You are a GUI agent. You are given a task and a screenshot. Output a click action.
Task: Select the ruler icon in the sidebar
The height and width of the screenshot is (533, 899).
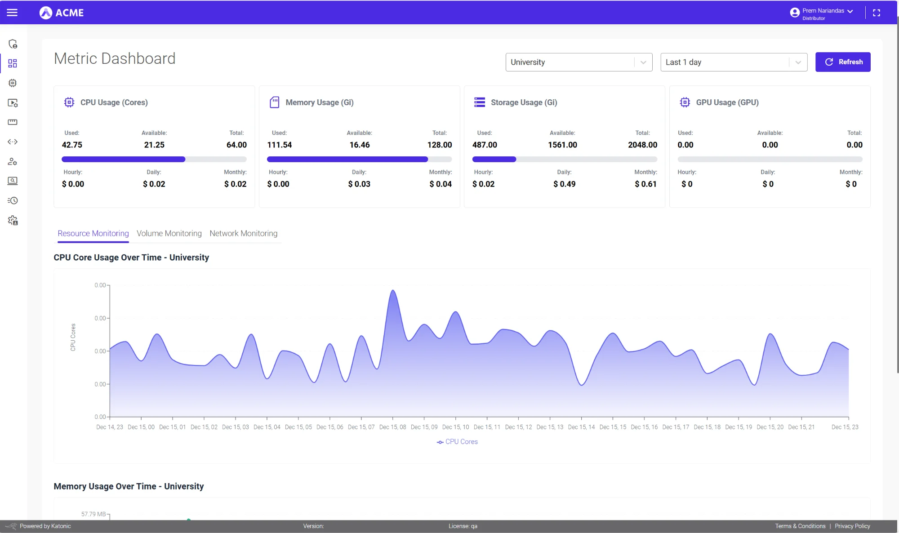click(13, 122)
